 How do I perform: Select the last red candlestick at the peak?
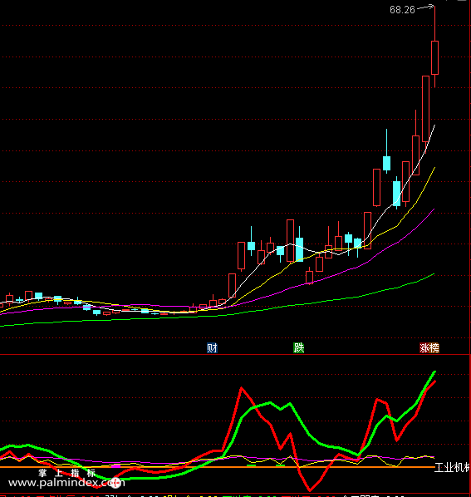pos(435,57)
